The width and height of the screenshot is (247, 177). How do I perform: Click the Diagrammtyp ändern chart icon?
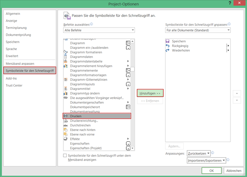pos(65,93)
